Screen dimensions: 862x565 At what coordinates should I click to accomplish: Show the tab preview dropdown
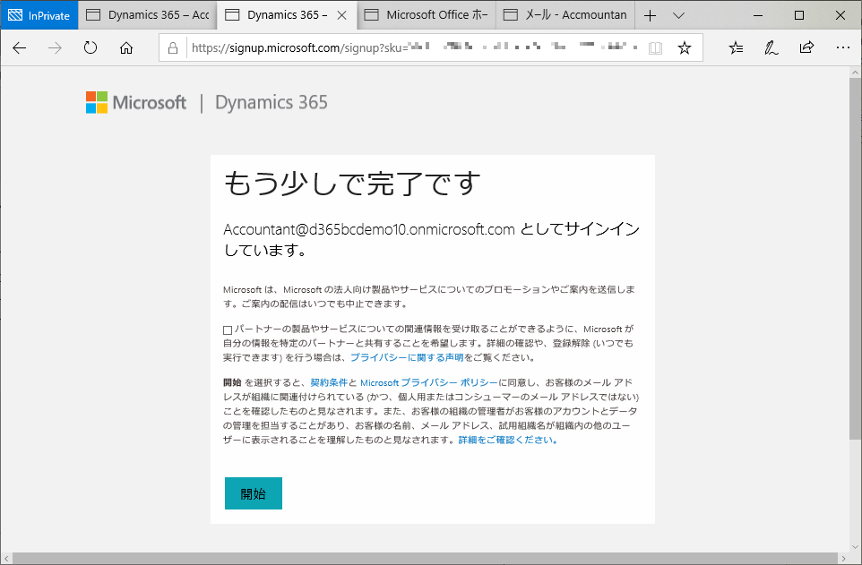click(x=679, y=15)
